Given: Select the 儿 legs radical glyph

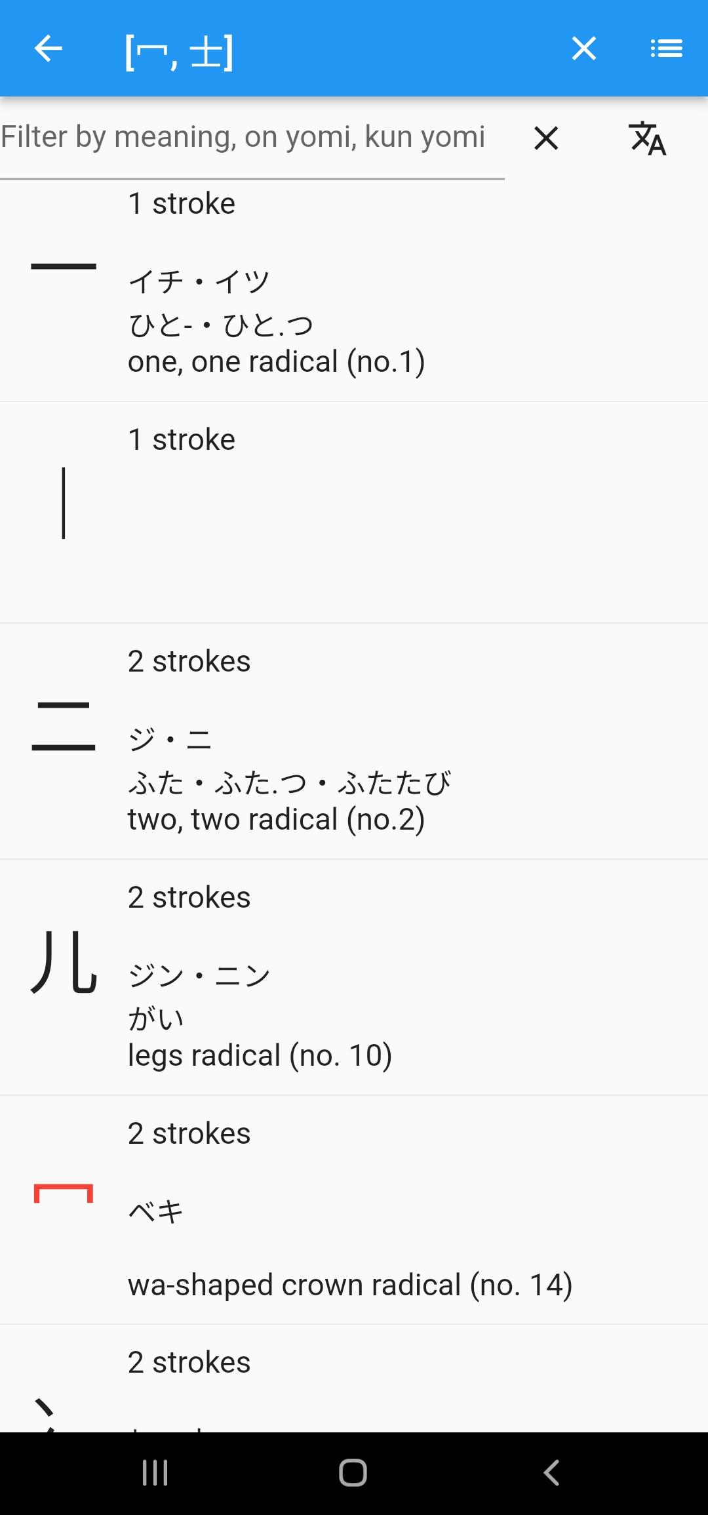Looking at the screenshot, I should [64, 961].
